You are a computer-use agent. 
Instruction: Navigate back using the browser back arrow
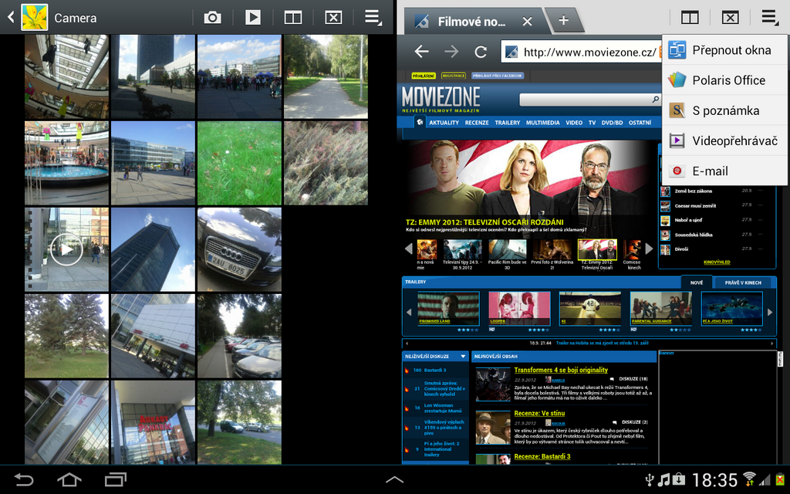(421, 52)
